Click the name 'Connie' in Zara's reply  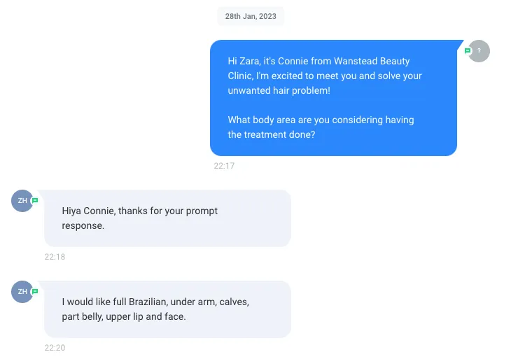(x=99, y=211)
